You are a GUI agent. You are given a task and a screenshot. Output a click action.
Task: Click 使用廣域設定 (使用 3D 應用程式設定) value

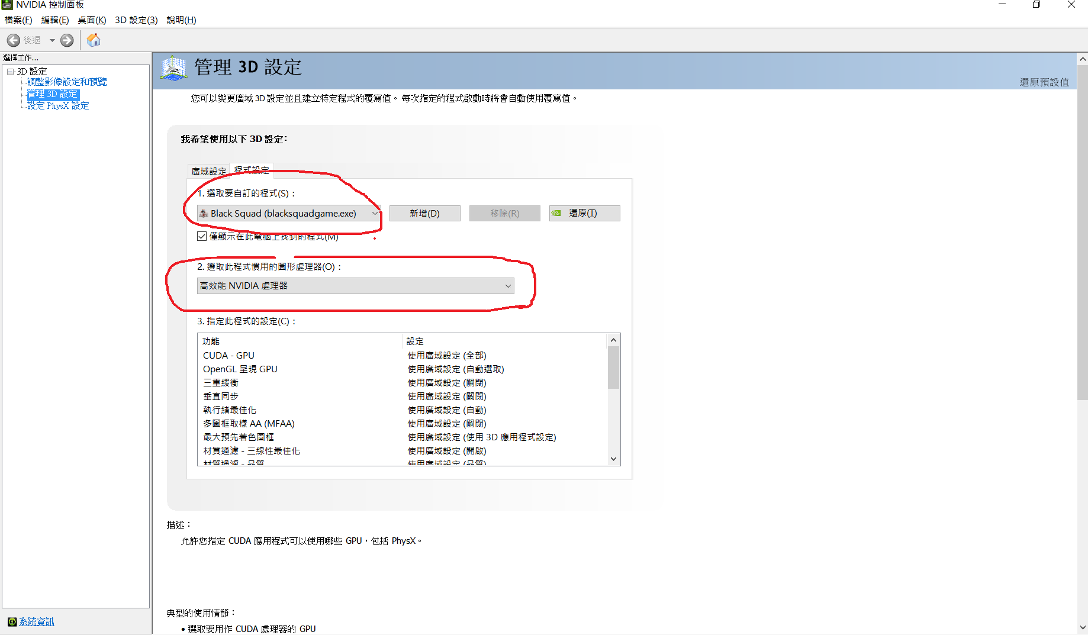click(482, 437)
